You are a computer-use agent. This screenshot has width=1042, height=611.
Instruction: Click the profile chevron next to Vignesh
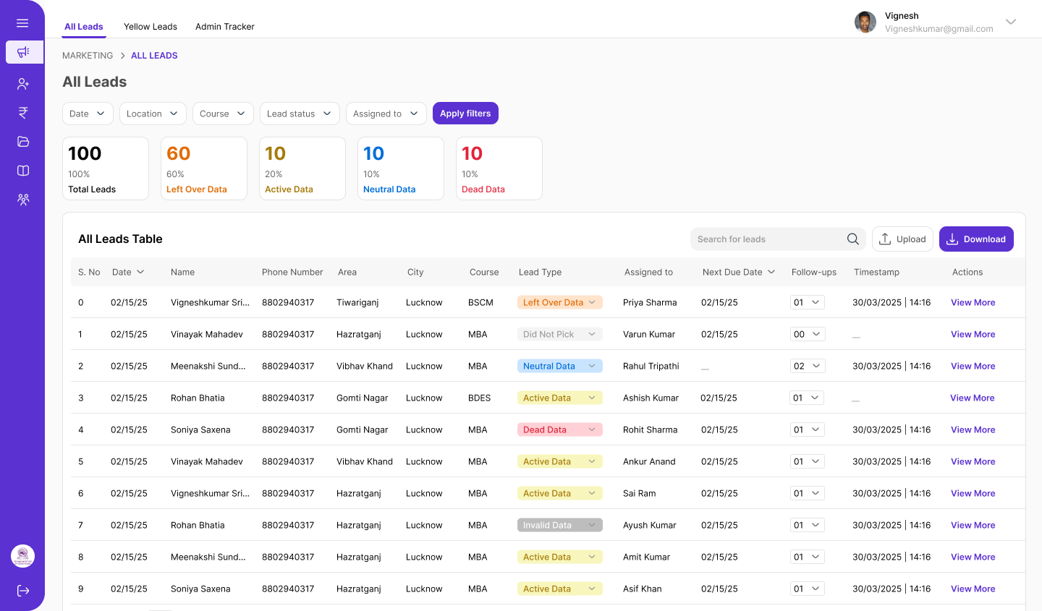click(1011, 22)
